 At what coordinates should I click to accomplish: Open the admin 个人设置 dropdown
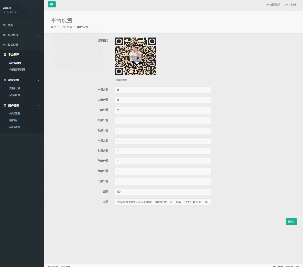(11, 12)
